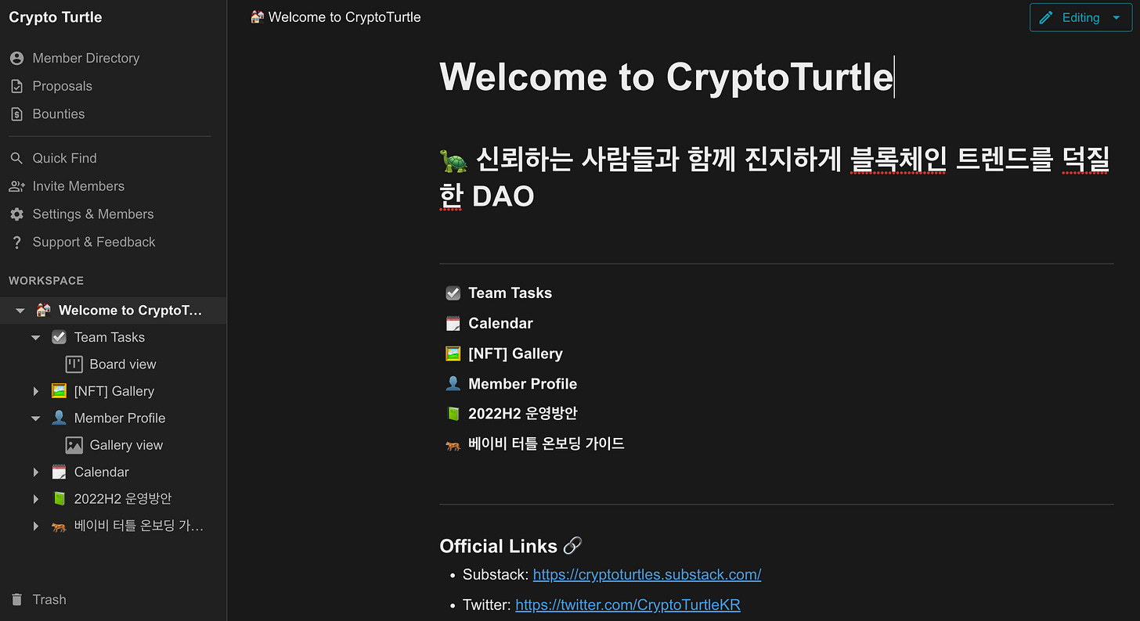
Task: Click the Trash bin icon
Action: point(16,600)
